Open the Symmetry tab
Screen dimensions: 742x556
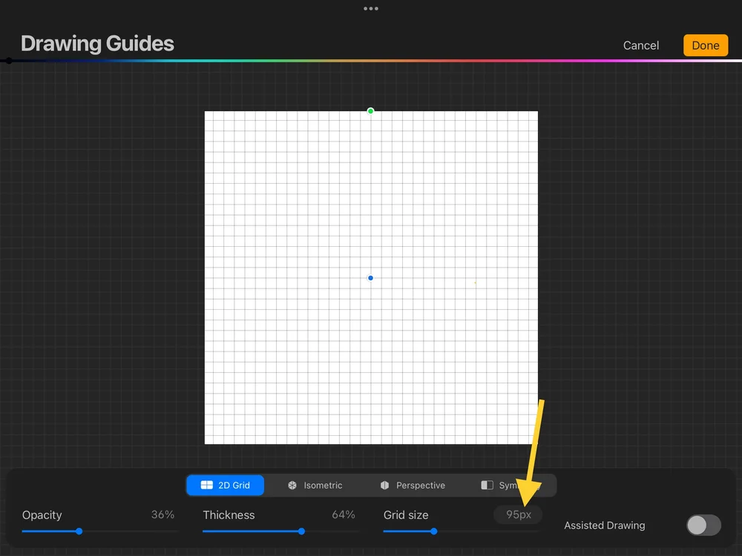click(512, 485)
